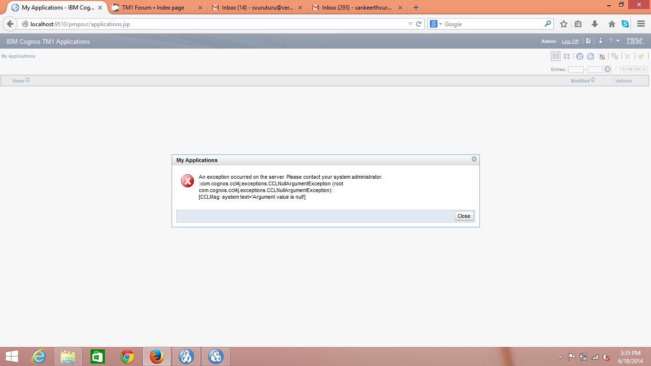The height and width of the screenshot is (366, 651).
Task: Click the My Applications breadcrumb link
Action: (18, 56)
